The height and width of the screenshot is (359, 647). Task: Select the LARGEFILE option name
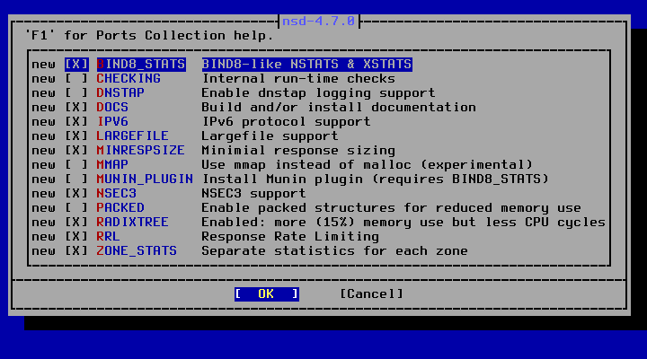pyautogui.click(x=133, y=136)
